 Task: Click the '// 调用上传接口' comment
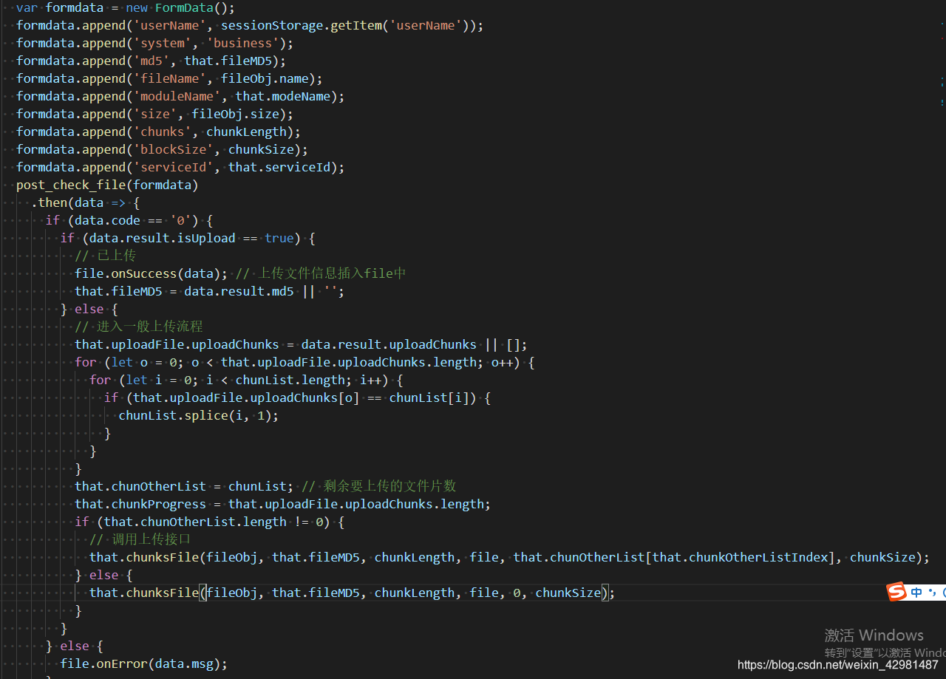click(x=140, y=540)
